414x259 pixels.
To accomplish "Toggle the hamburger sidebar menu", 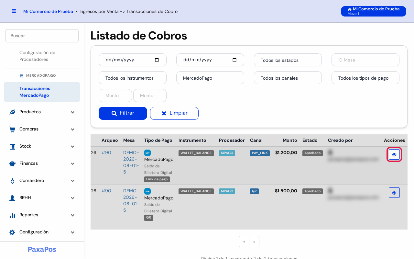I will pos(14,11).
